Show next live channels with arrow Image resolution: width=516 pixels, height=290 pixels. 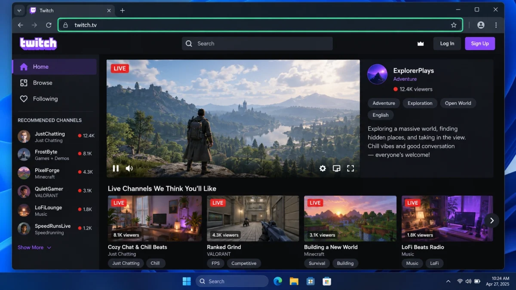coord(492,220)
